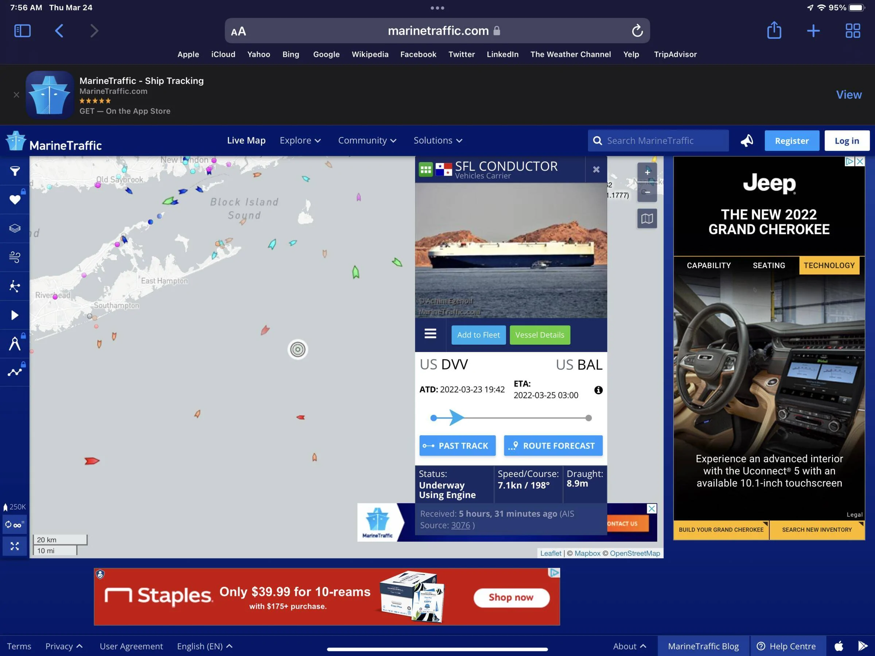Screen dimensions: 875x656
Task: Select the large red ship marker
Action: (92, 461)
